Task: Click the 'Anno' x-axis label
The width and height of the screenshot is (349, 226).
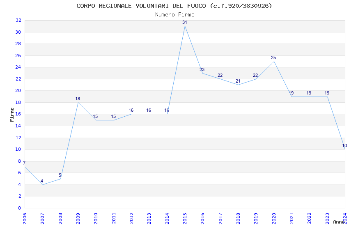Action: pyautogui.click(x=339, y=222)
